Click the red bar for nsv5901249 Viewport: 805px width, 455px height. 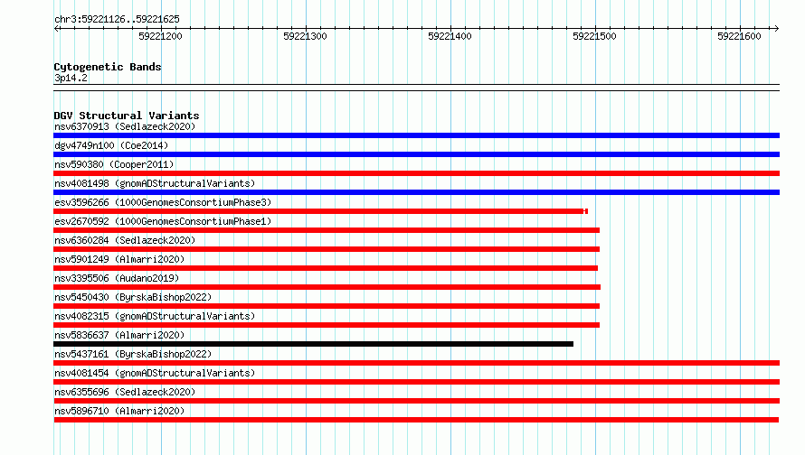tap(326, 268)
